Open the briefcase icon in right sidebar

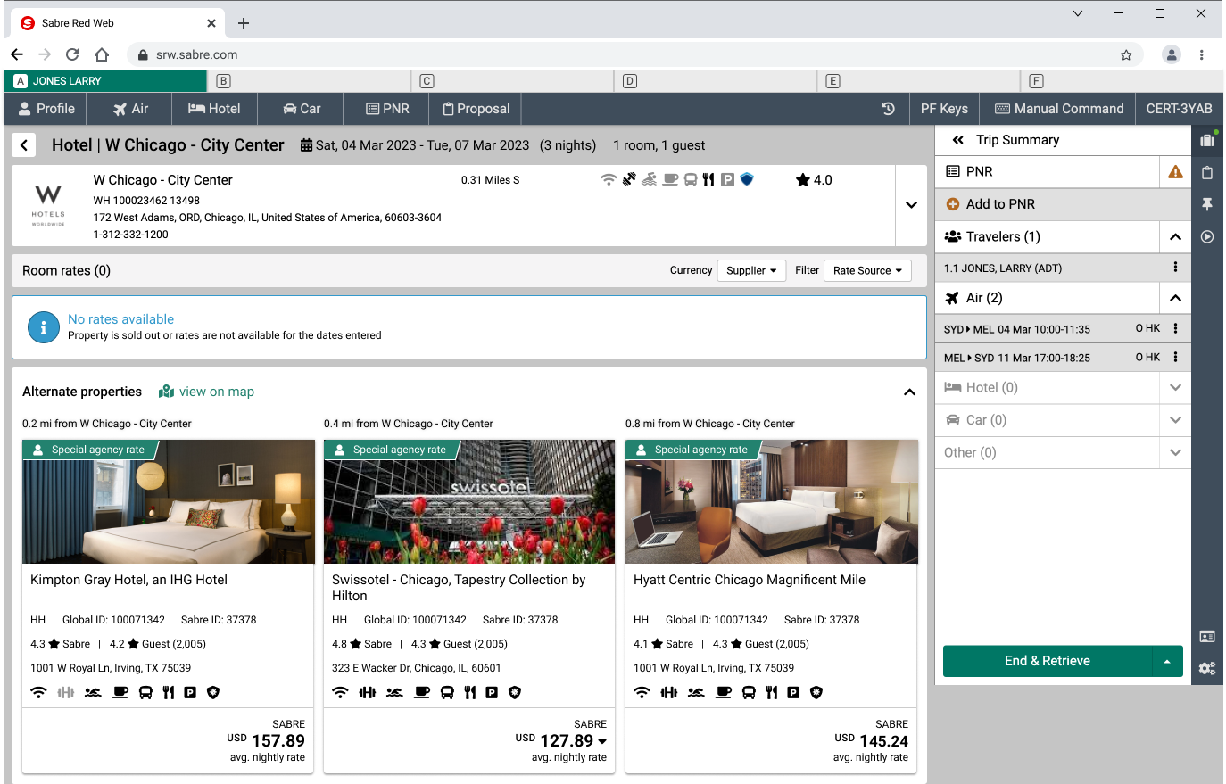pos(1207,140)
